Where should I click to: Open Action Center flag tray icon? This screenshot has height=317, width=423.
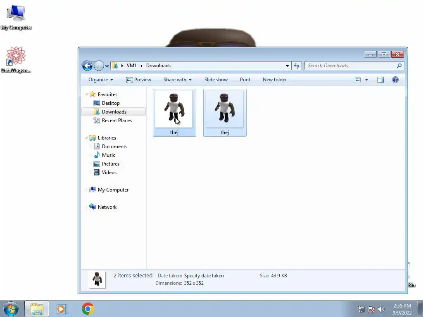pos(371,309)
